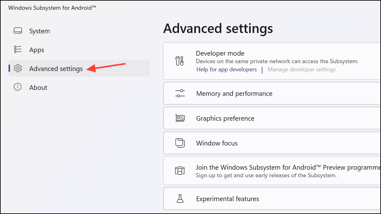Click the Advanced settings gear icon
This screenshot has height=214, width=381.
pyautogui.click(x=18, y=68)
